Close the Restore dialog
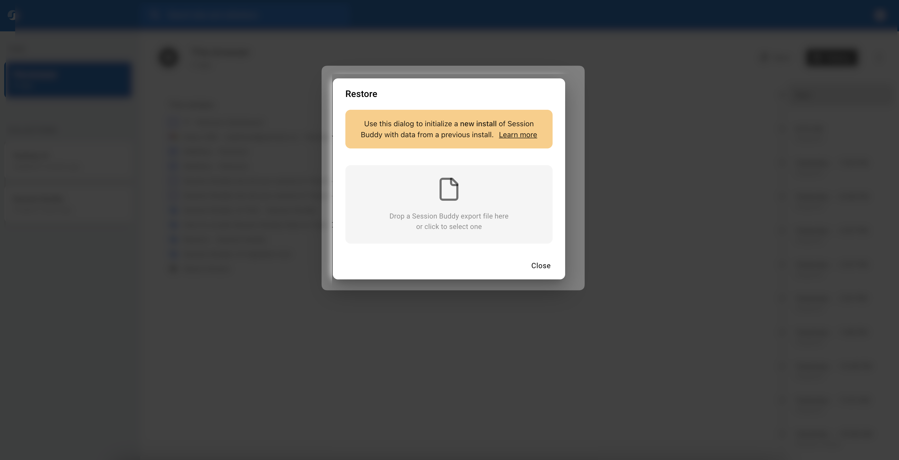Screen dimensions: 899x460 tap(541, 265)
